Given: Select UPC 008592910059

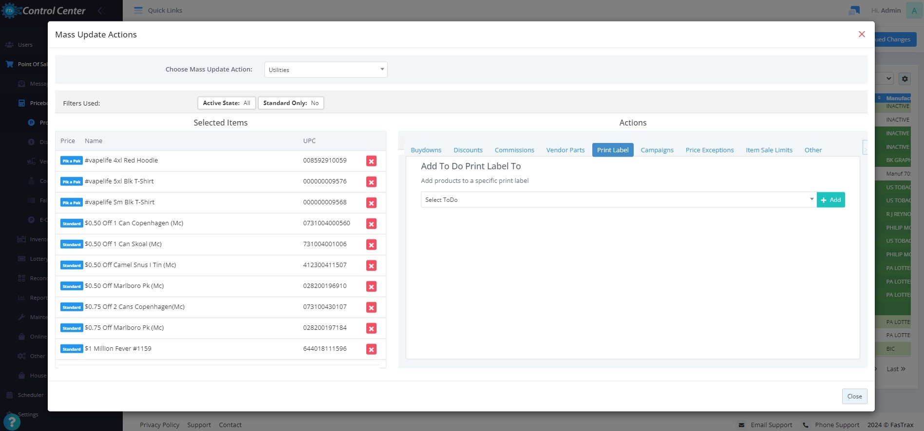Looking at the screenshot, I should pyautogui.click(x=325, y=160).
